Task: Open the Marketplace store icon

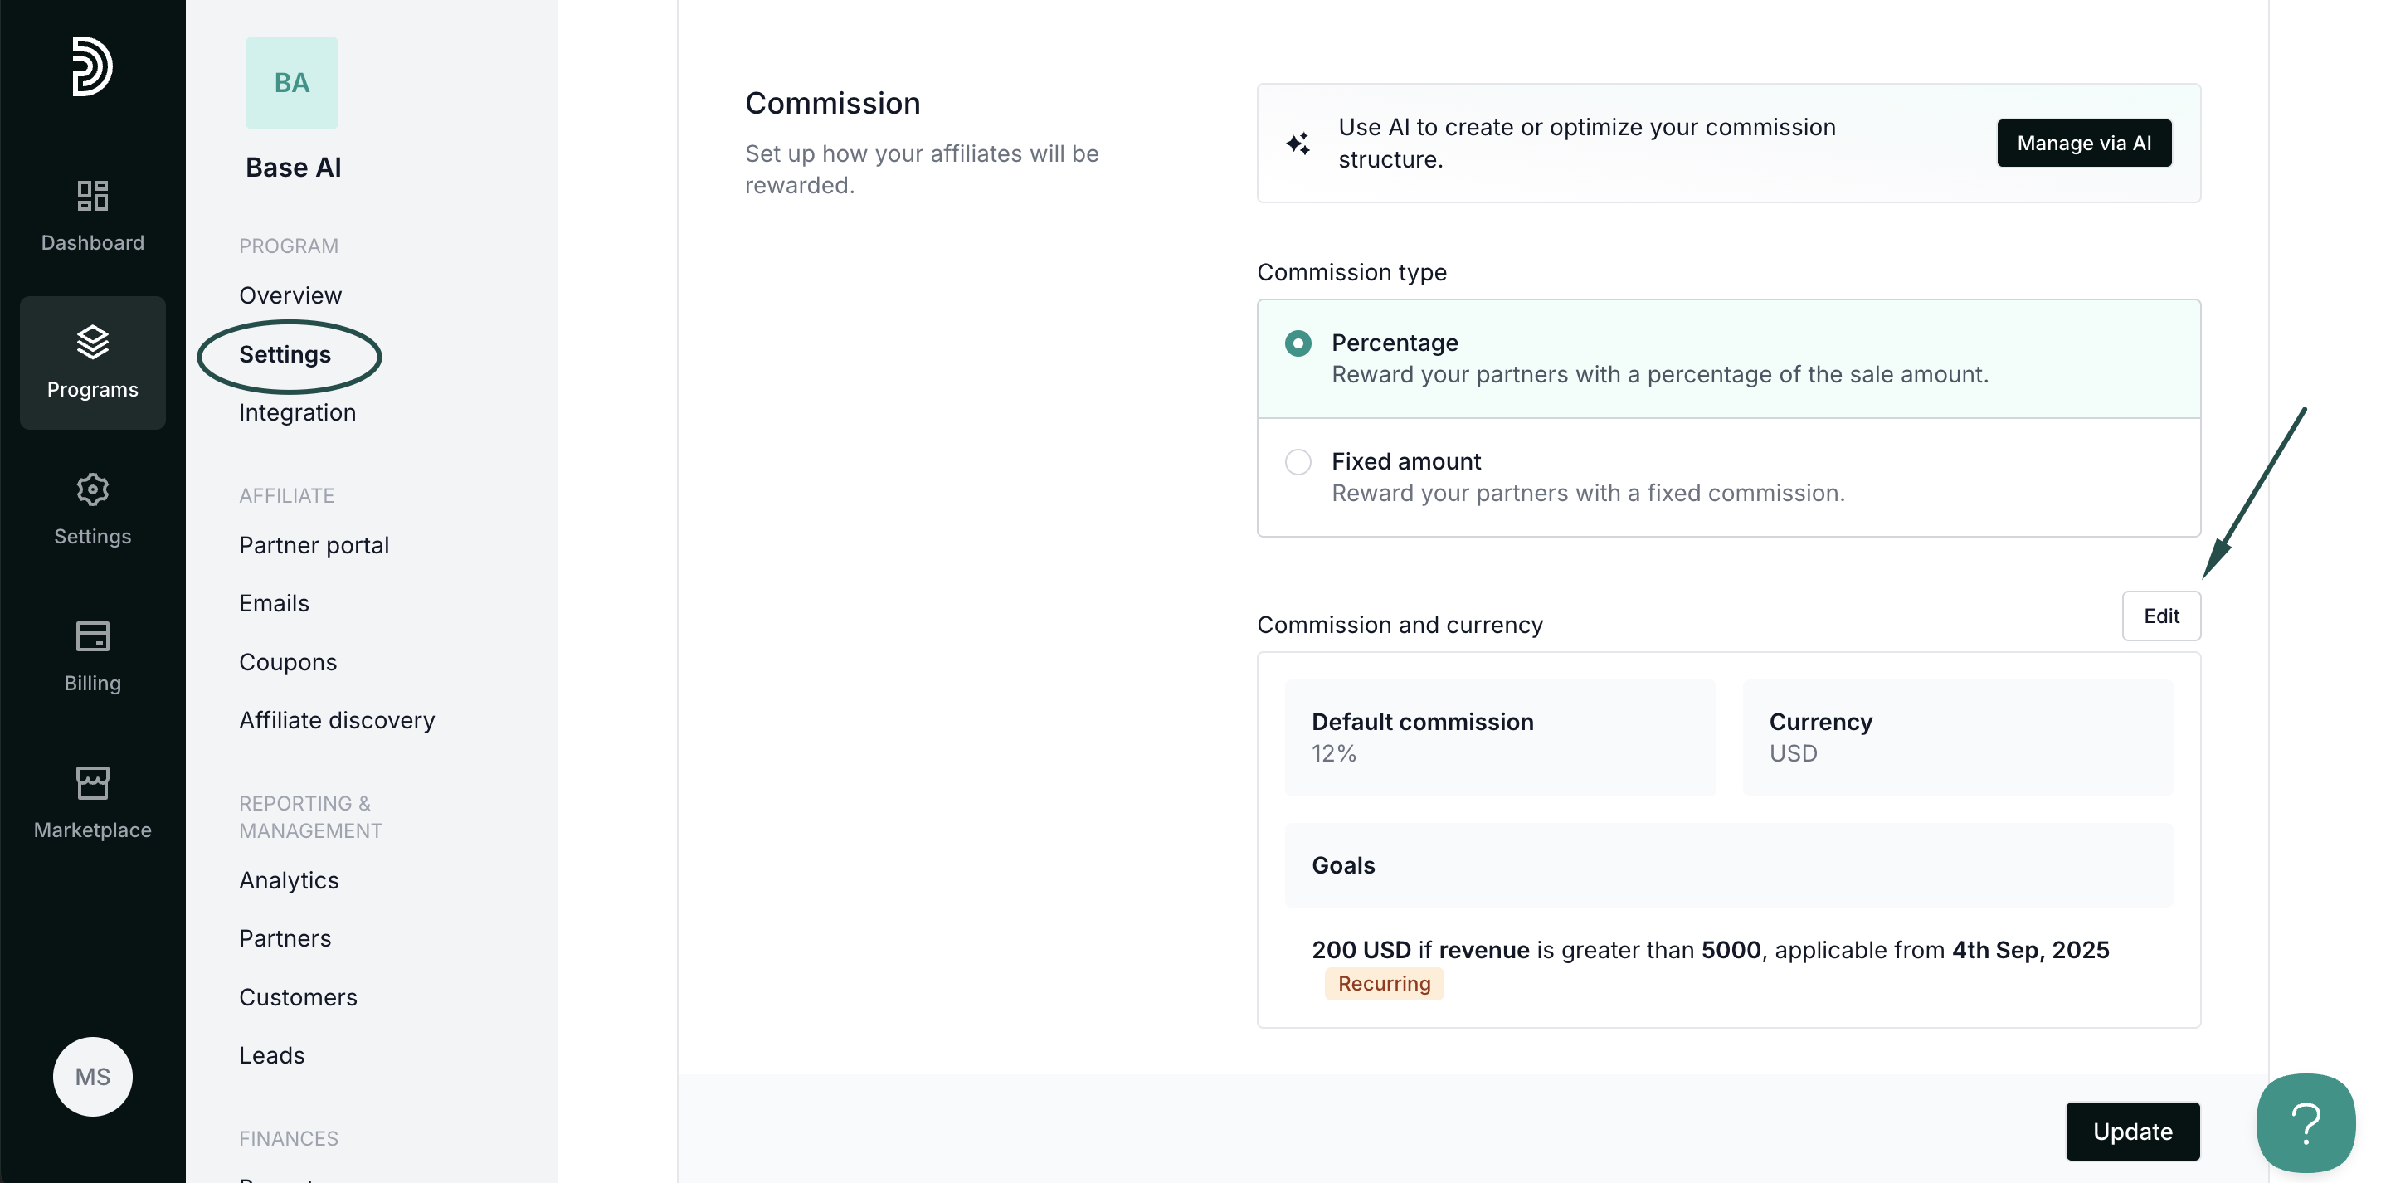Action: (92, 783)
